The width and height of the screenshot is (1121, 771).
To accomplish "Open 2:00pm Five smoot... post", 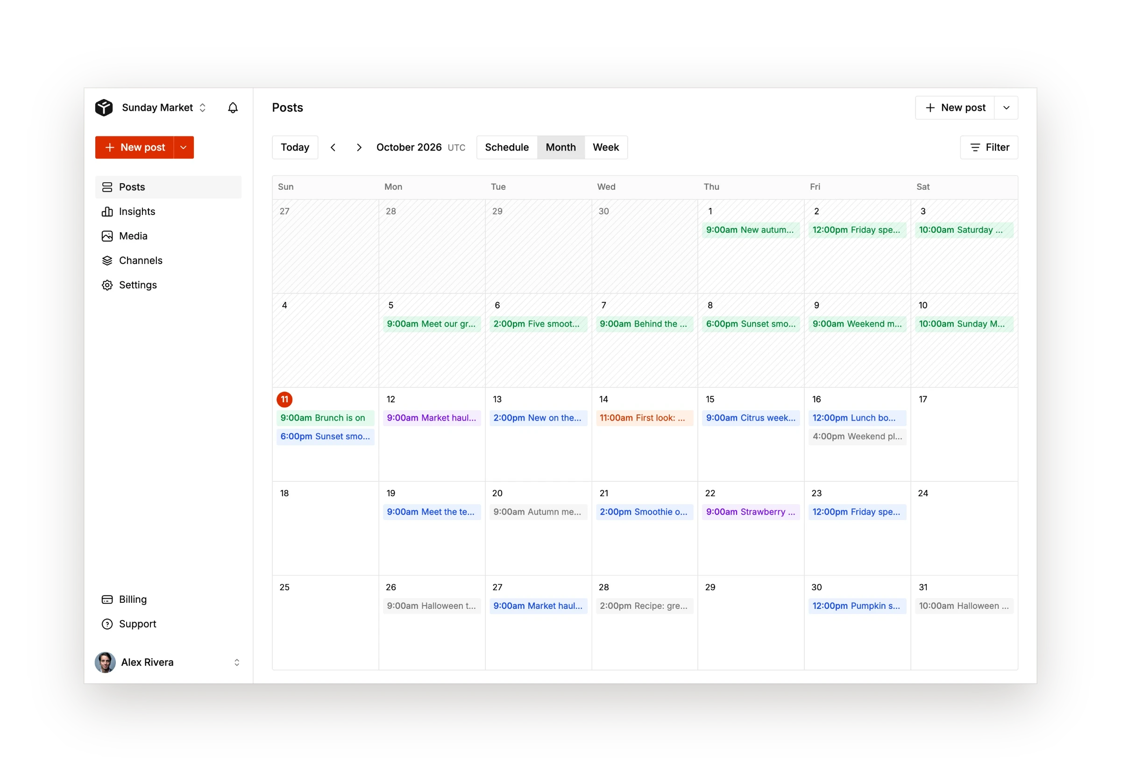I will pyautogui.click(x=538, y=324).
